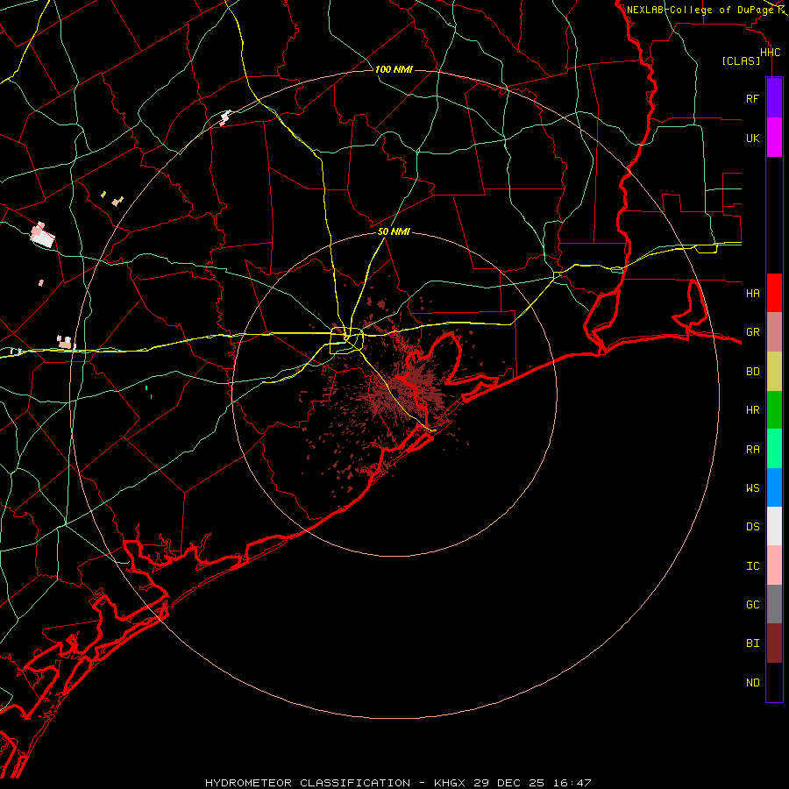Select the GC gray legend swatch
789x789 pixels.
pos(774,604)
